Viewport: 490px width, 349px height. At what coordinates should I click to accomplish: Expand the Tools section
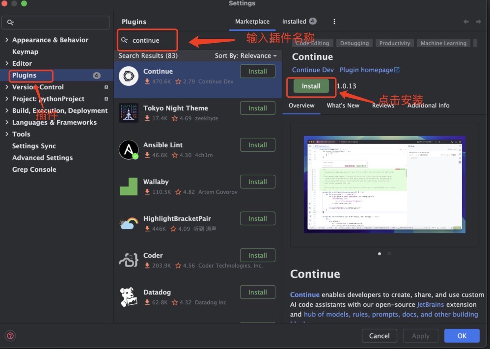point(7,134)
